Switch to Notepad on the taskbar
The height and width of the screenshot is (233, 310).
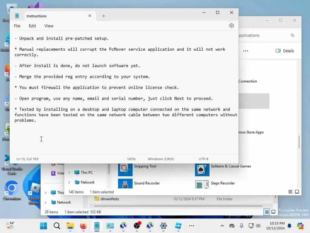pyautogui.click(x=97, y=226)
